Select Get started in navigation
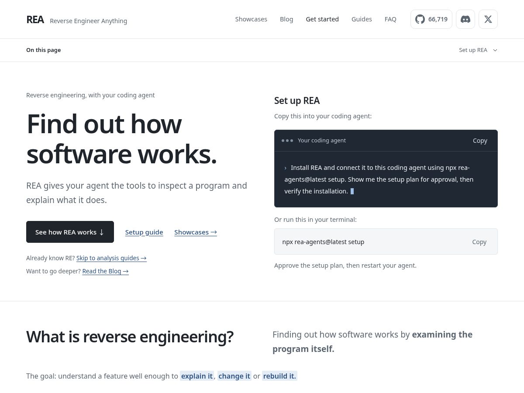The height and width of the screenshot is (393, 524). [322, 19]
